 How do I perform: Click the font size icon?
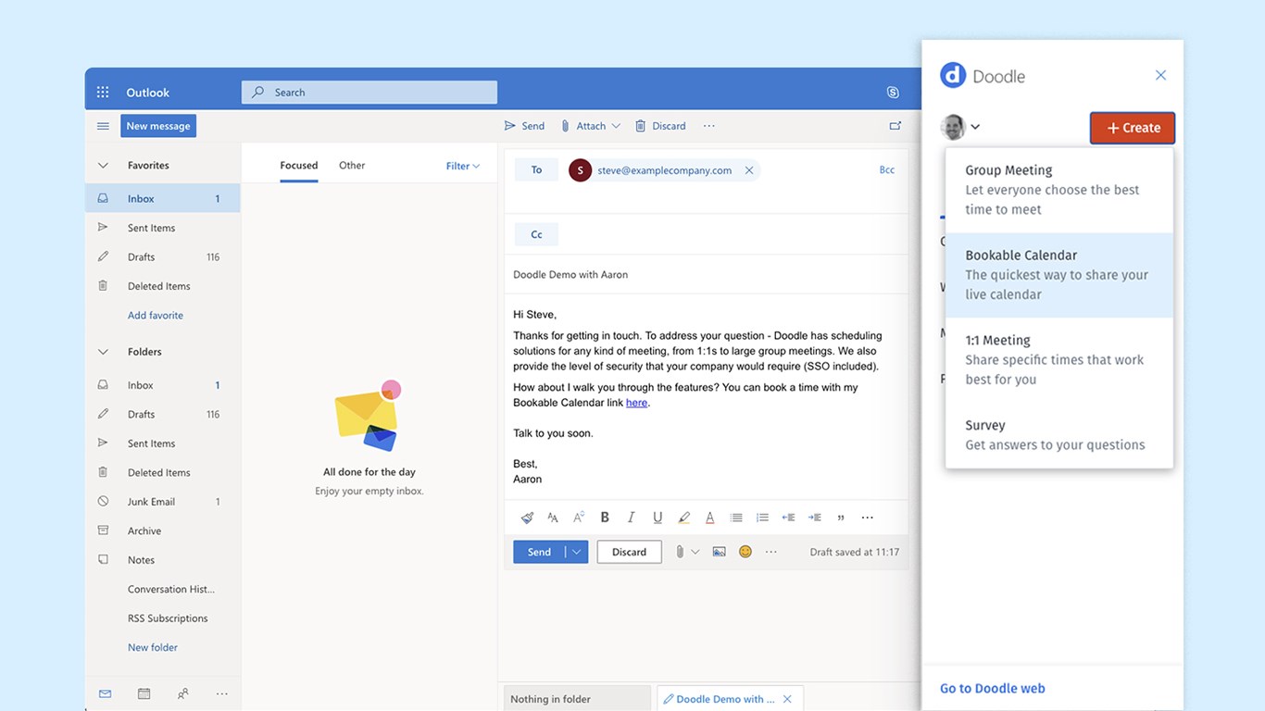point(553,518)
